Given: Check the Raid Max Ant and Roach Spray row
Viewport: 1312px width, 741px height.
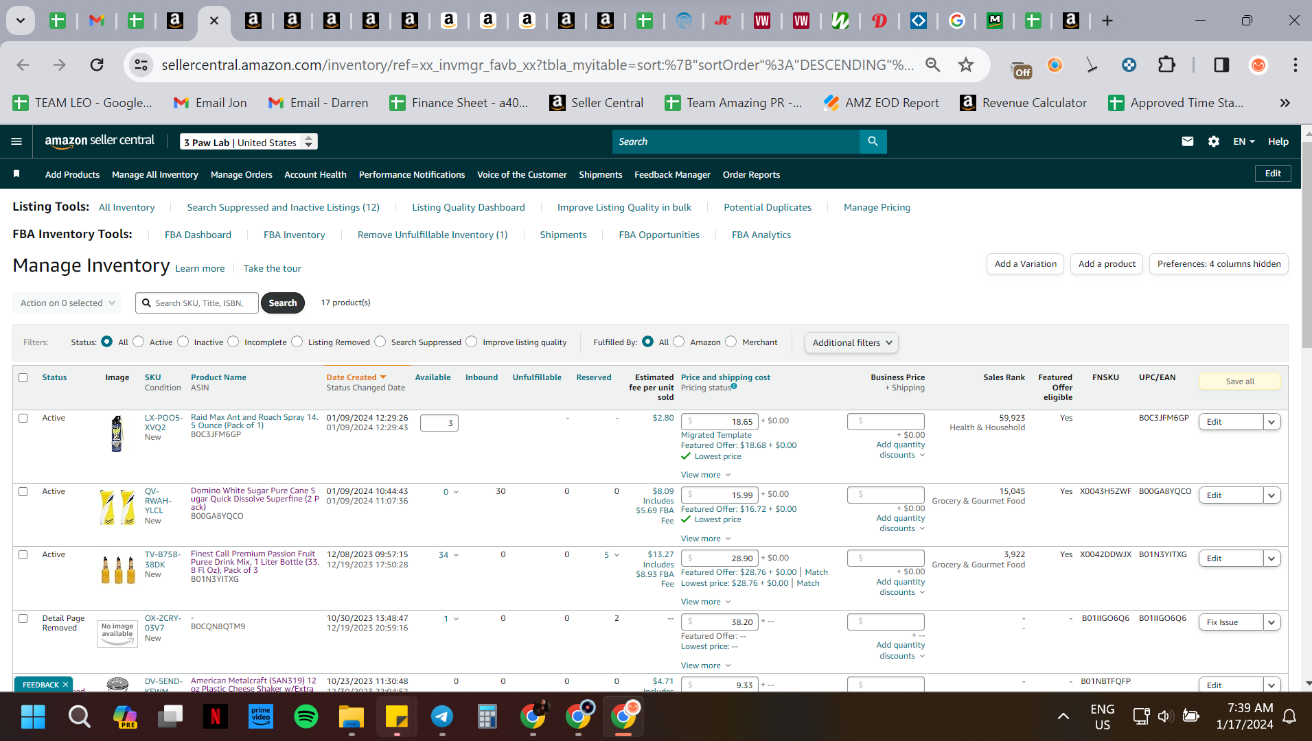Looking at the screenshot, I should click(23, 418).
